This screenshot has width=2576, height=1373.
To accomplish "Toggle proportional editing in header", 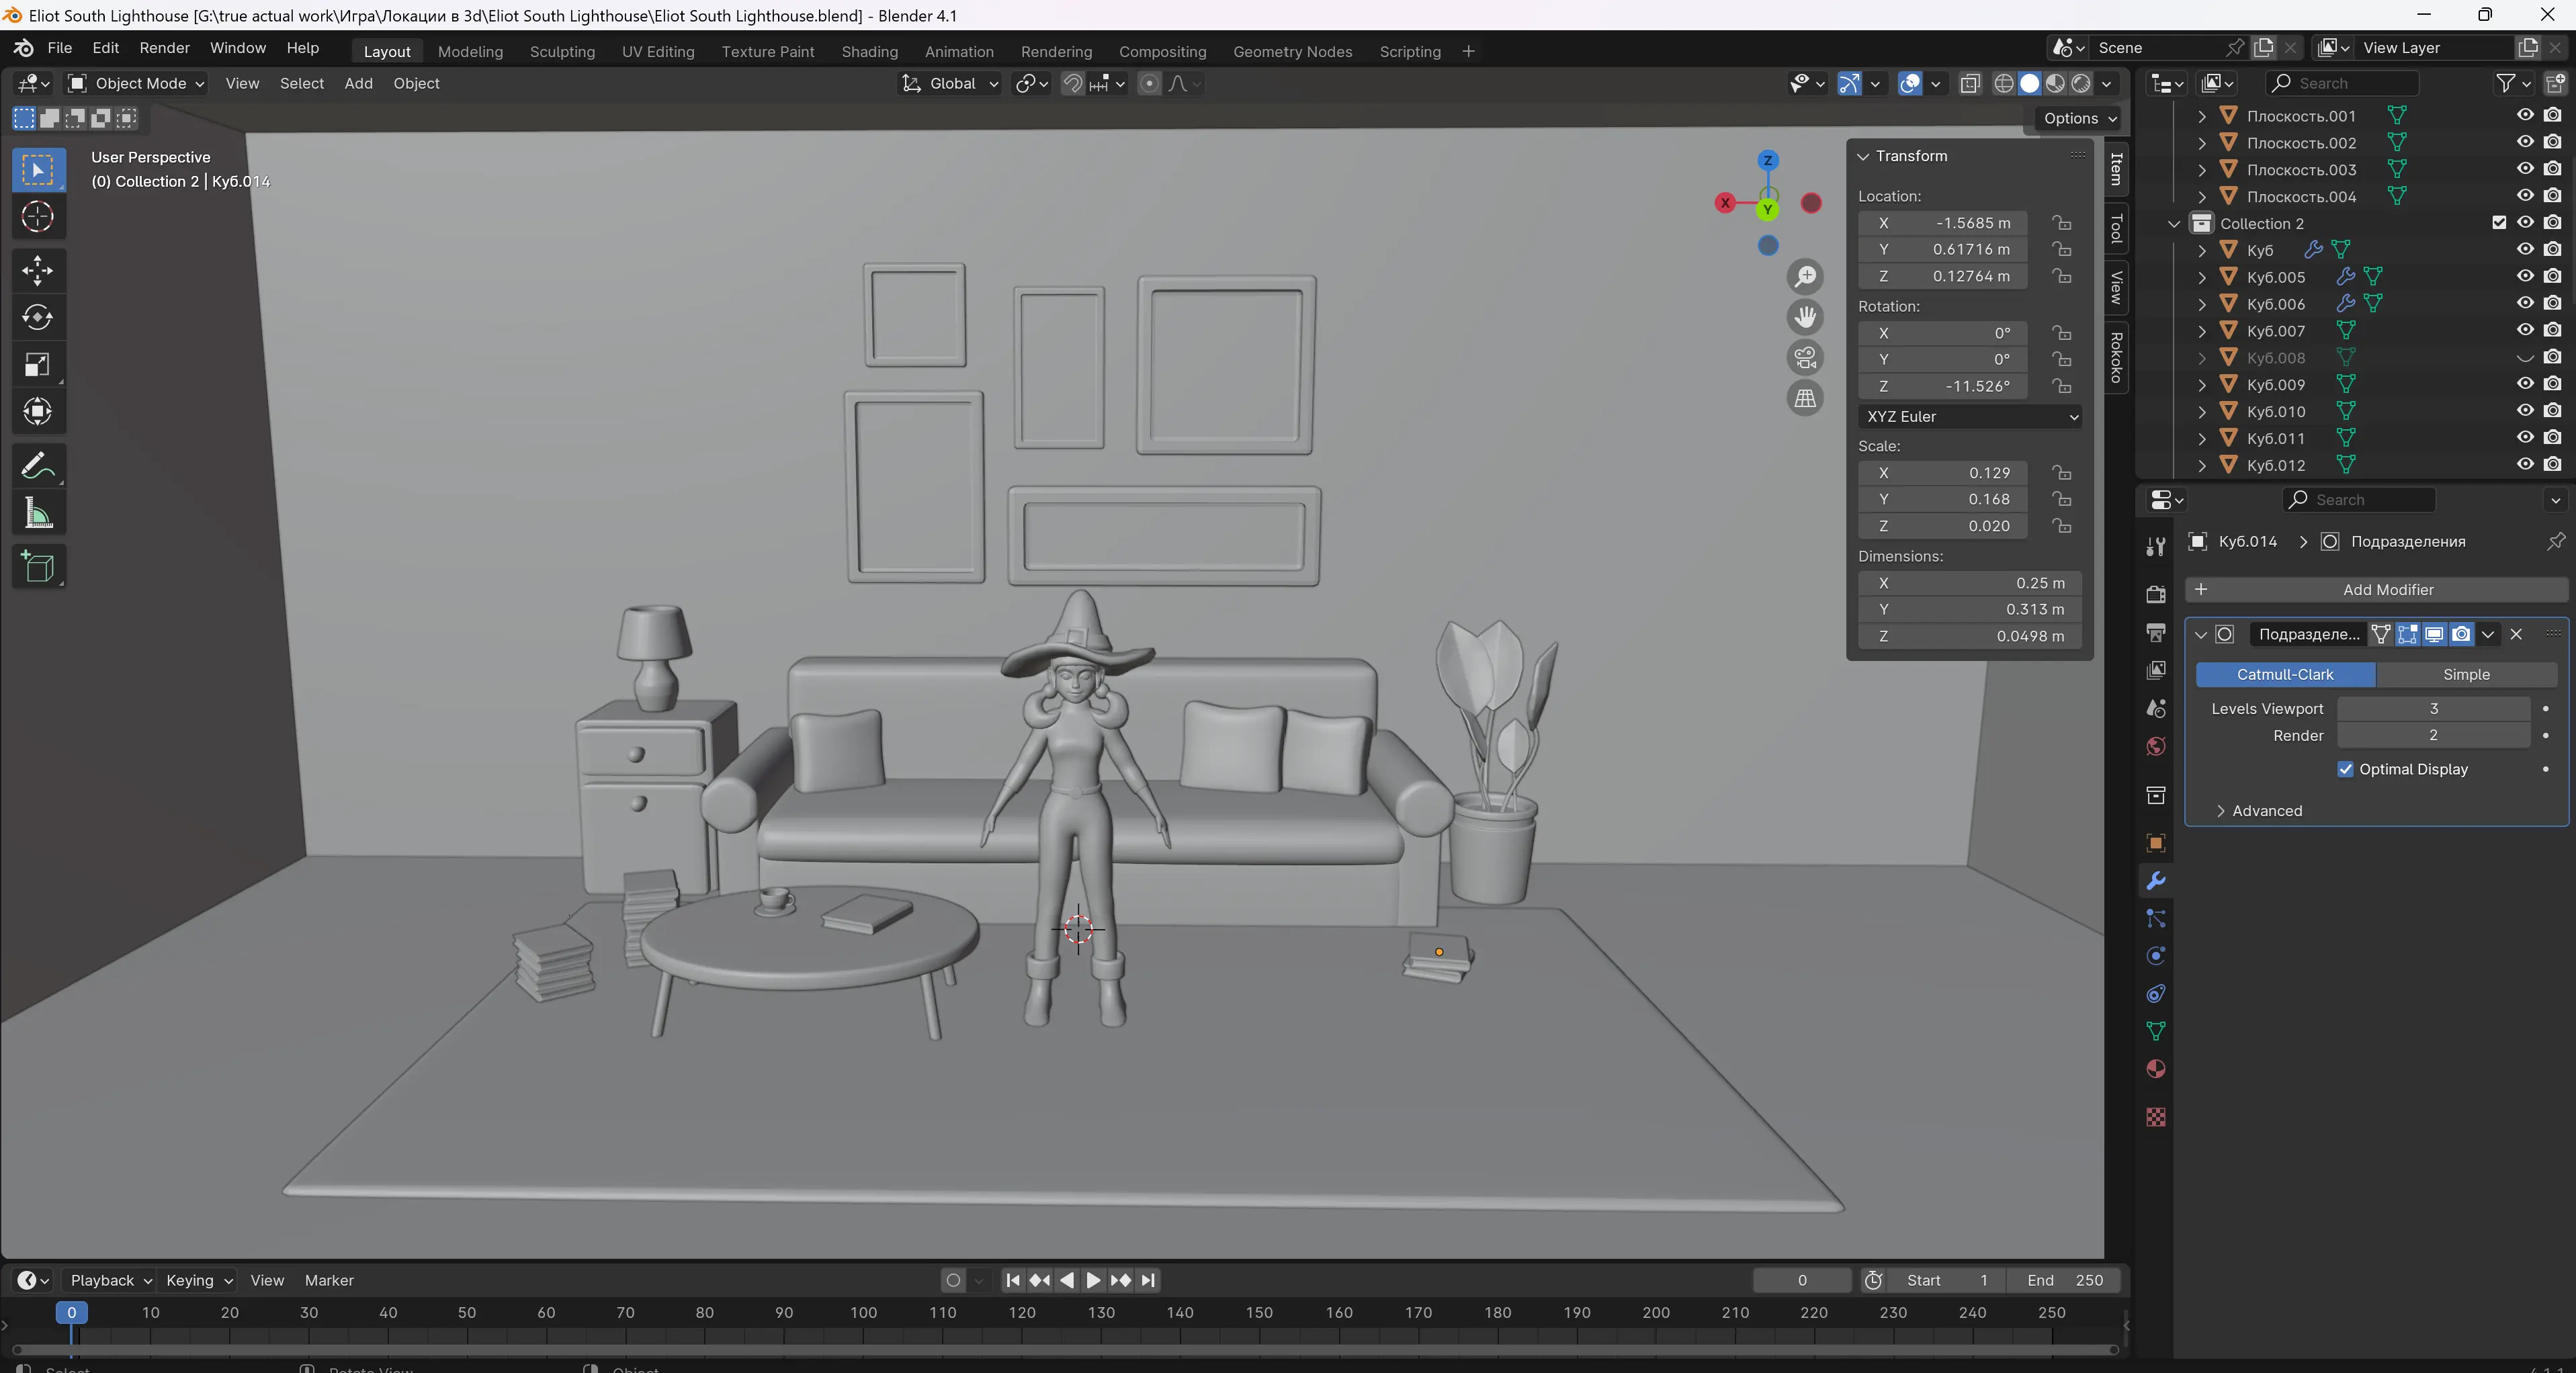I will pyautogui.click(x=1150, y=84).
